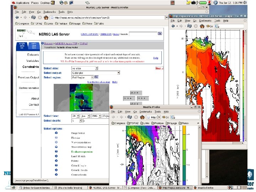Image resolution: width=256 pixels, height=192 pixels.
Task: Open the Select view dropdown
Action: tap(85, 68)
